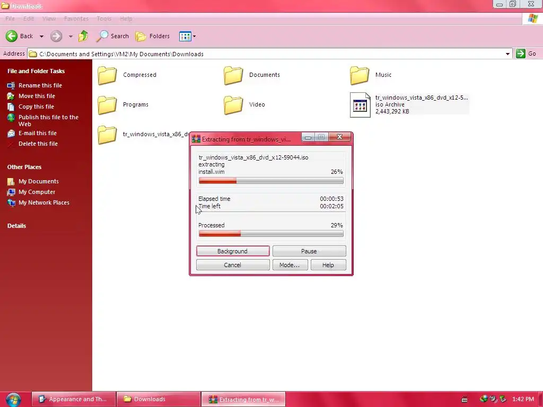Collapse the Other Places header
This screenshot has height=407, width=543.
click(24, 167)
